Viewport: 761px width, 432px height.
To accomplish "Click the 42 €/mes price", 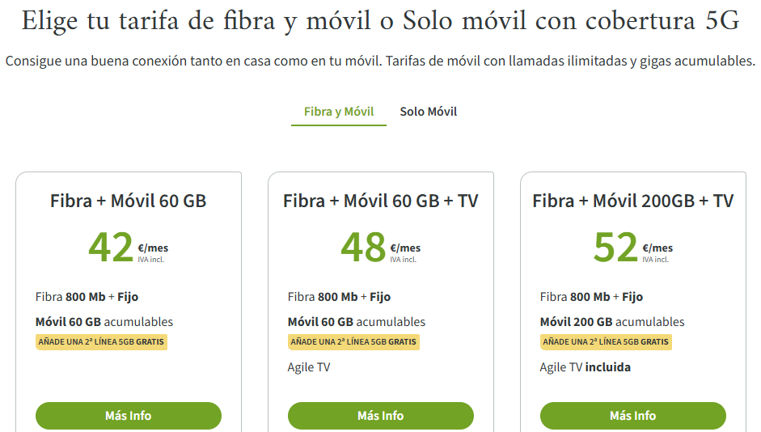I will (128, 248).
